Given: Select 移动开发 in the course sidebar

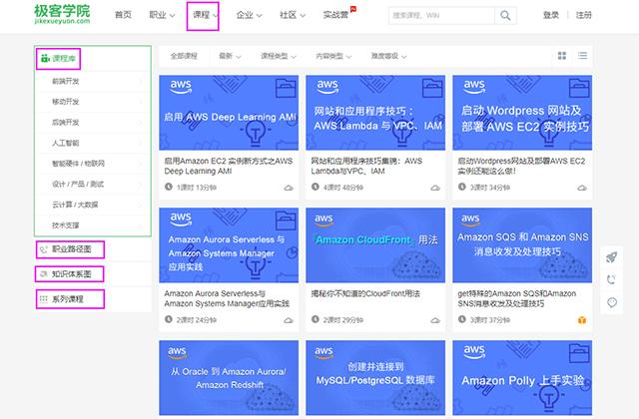Looking at the screenshot, I should tap(65, 102).
